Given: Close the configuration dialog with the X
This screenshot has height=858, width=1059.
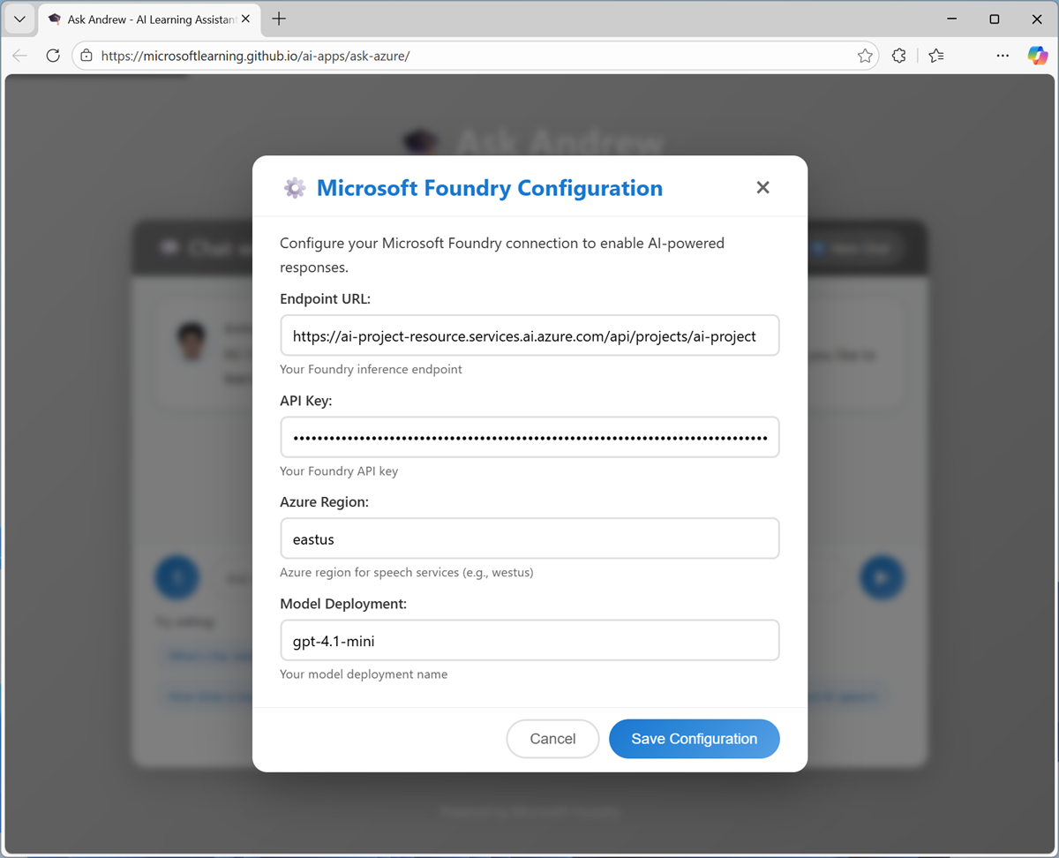Looking at the screenshot, I should coord(762,187).
